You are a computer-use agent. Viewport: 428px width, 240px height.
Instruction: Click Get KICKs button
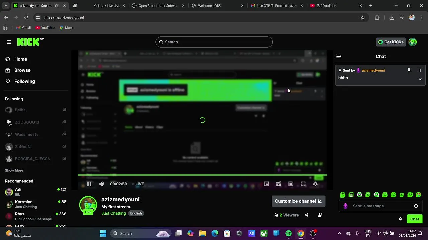tap(391, 42)
